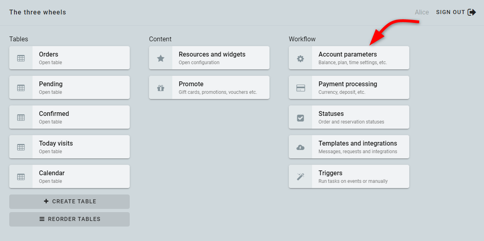This screenshot has width=484, height=241.
Task: Open the Triggers card
Action: pos(349,176)
